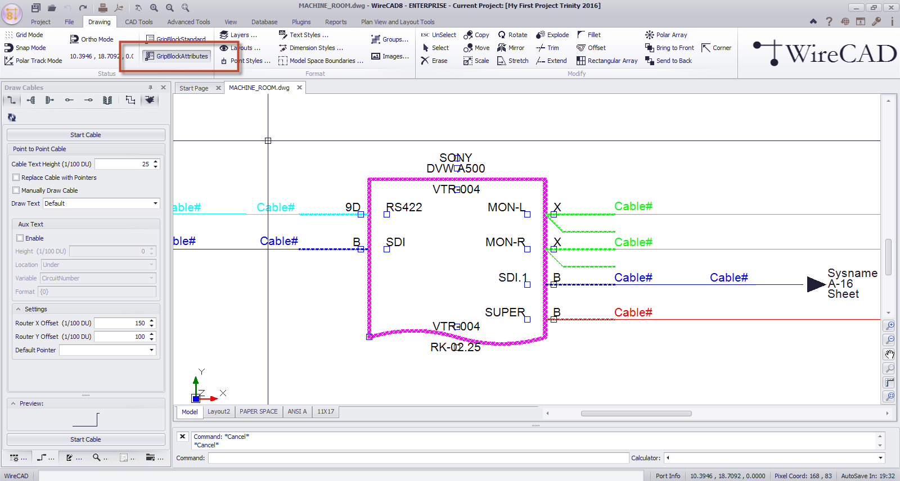Screen dimensions: 900x481
Task: Click the top Start Cable button
Action: tap(85, 135)
